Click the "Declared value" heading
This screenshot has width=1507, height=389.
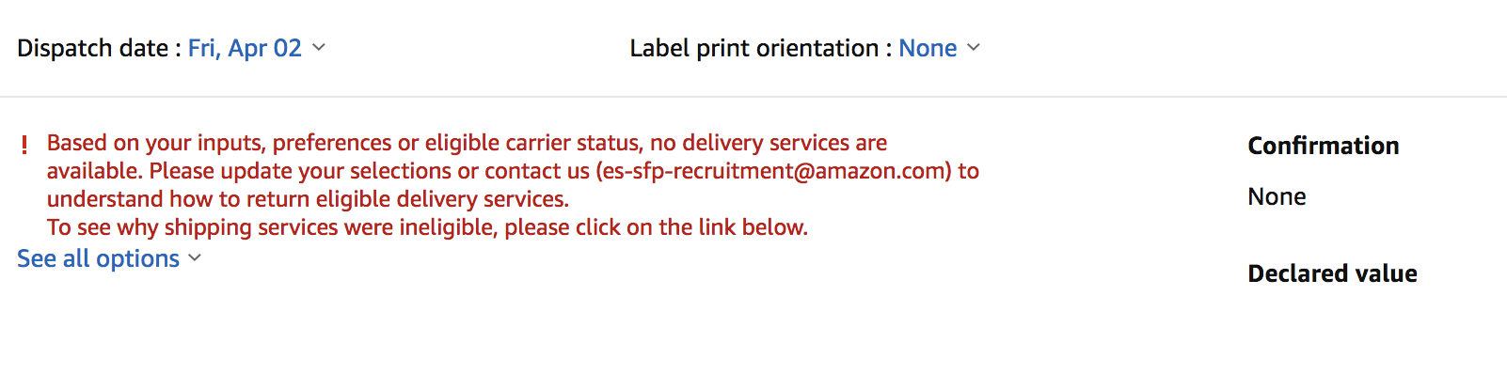(1332, 273)
